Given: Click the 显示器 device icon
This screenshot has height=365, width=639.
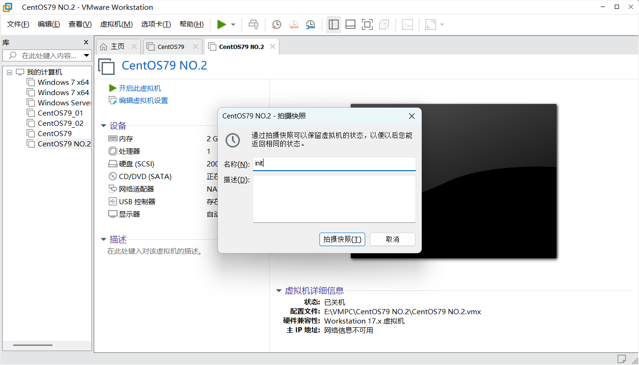Looking at the screenshot, I should click(x=112, y=214).
